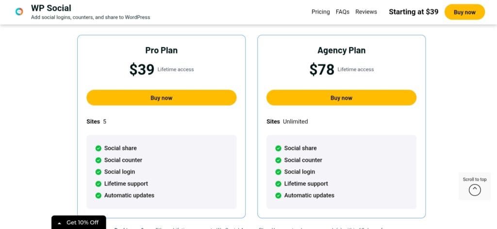Click Pro Plan Social counter checkmark icon
The height and width of the screenshot is (229, 497).
coord(99,160)
